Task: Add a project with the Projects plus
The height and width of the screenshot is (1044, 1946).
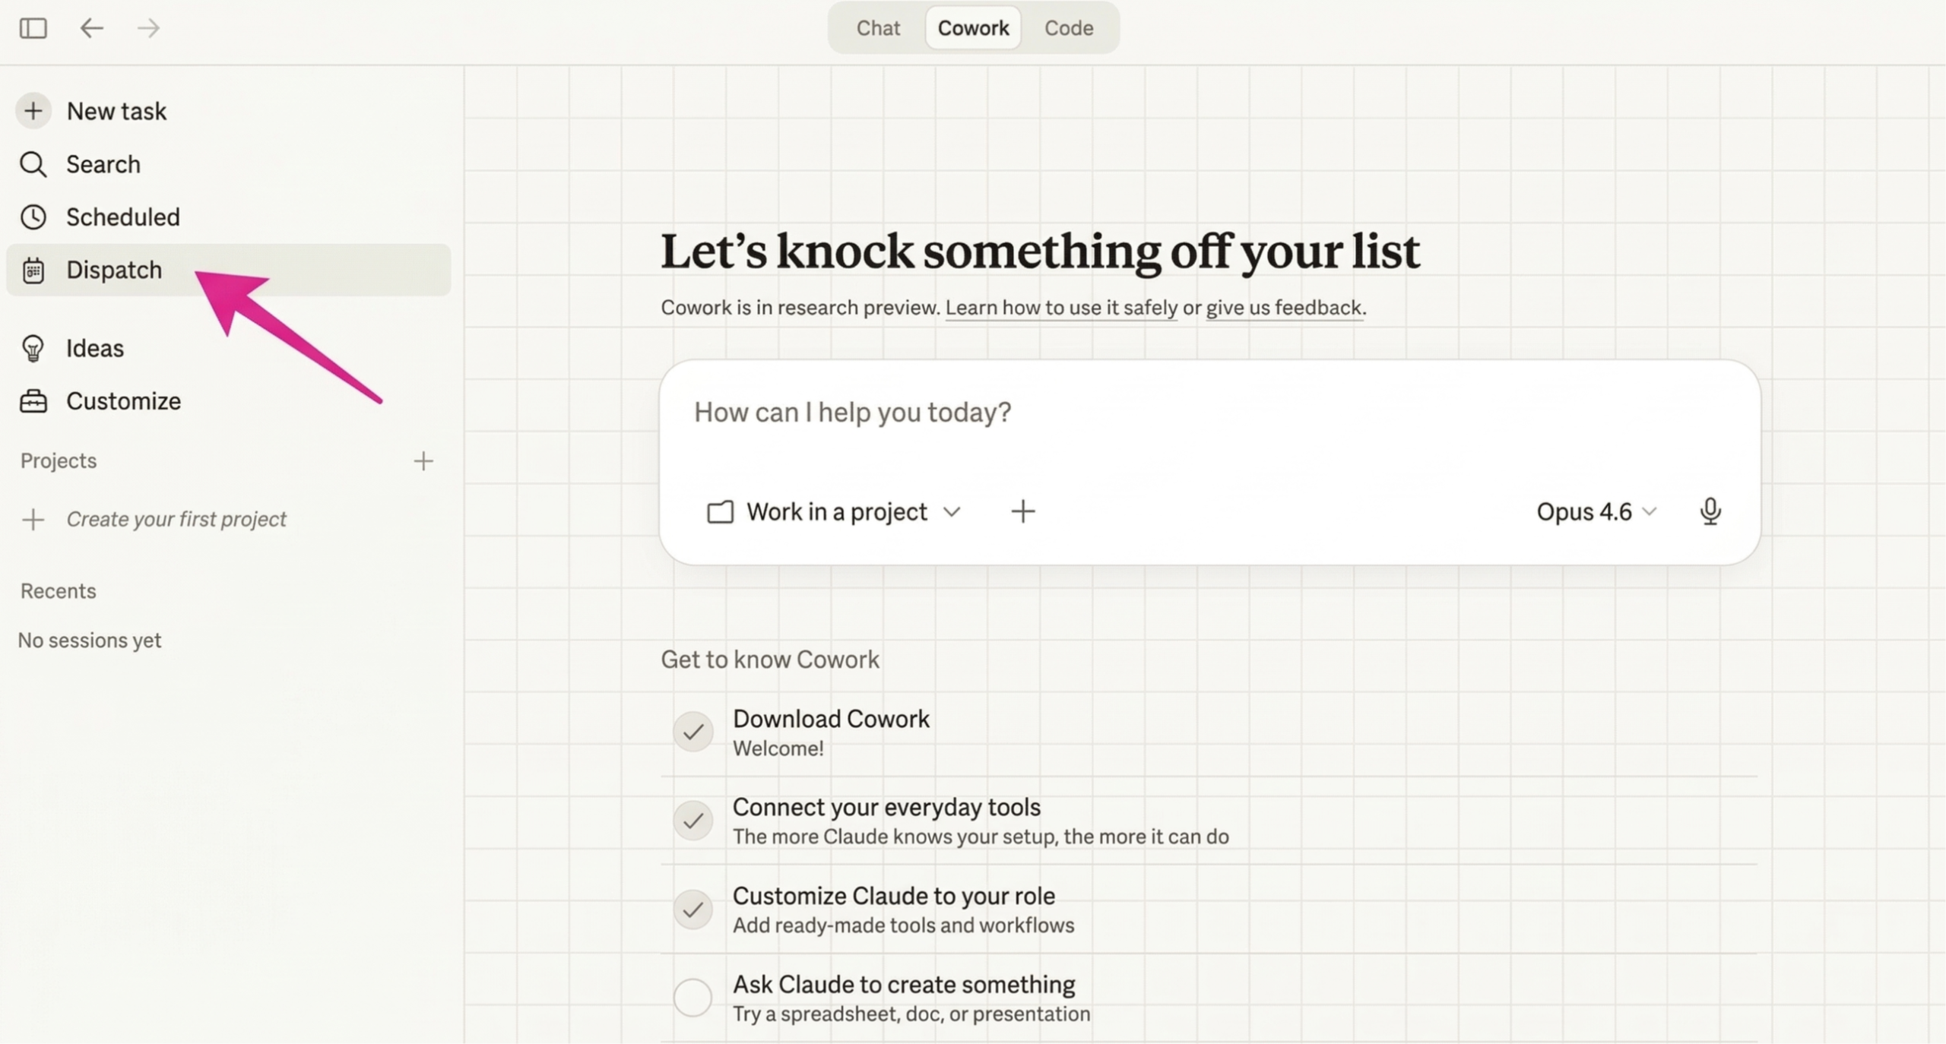Action: [x=423, y=460]
